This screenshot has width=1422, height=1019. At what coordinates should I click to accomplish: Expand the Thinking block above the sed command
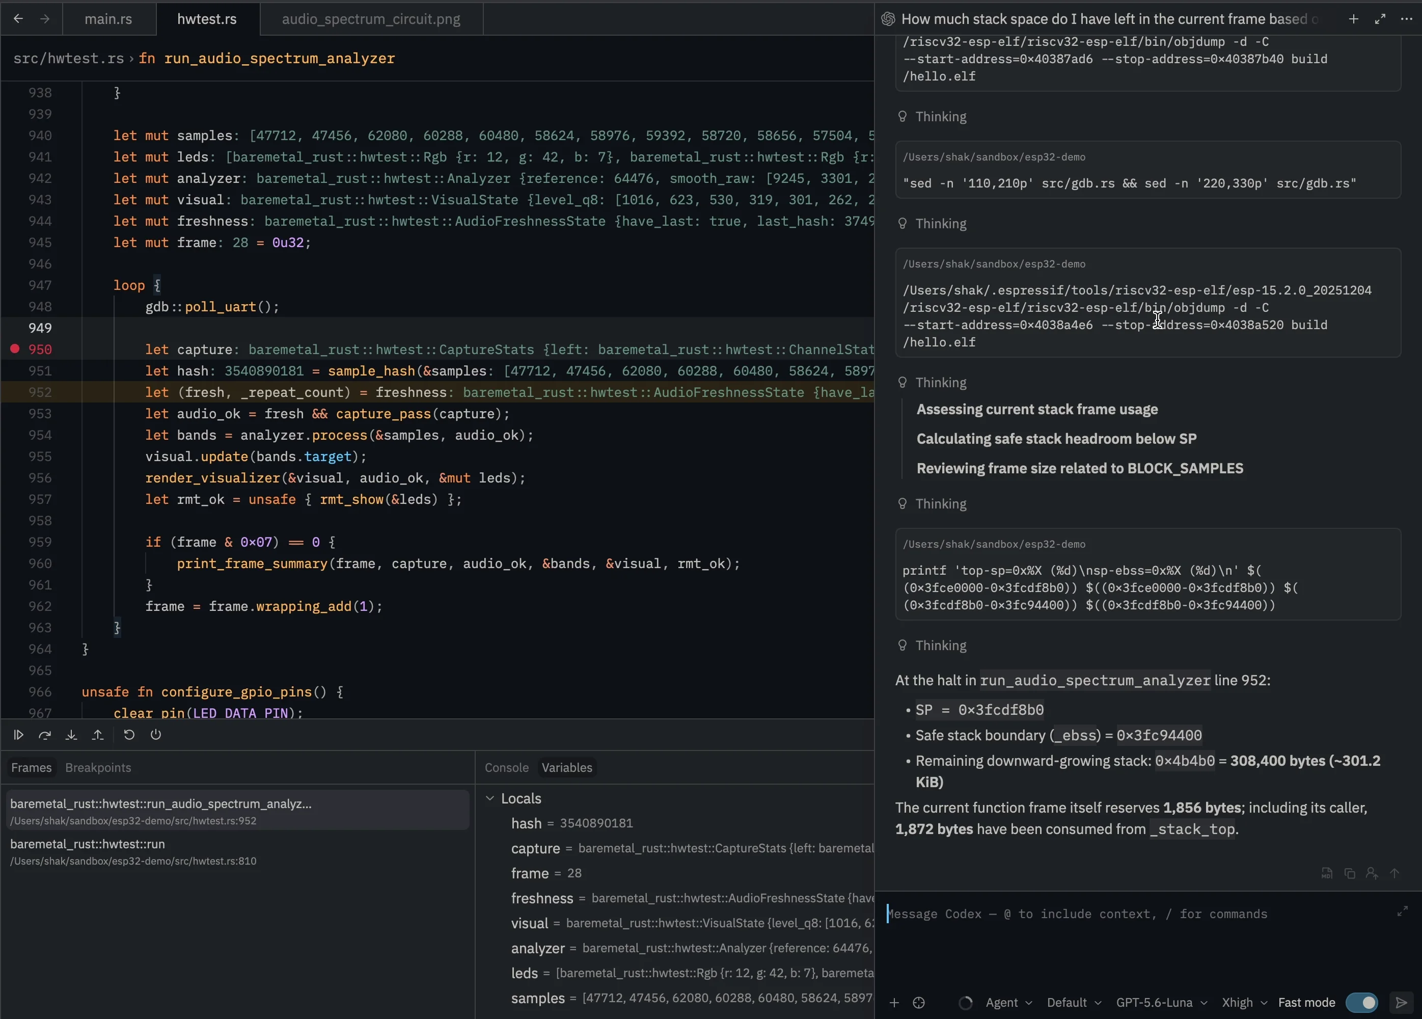click(x=933, y=117)
